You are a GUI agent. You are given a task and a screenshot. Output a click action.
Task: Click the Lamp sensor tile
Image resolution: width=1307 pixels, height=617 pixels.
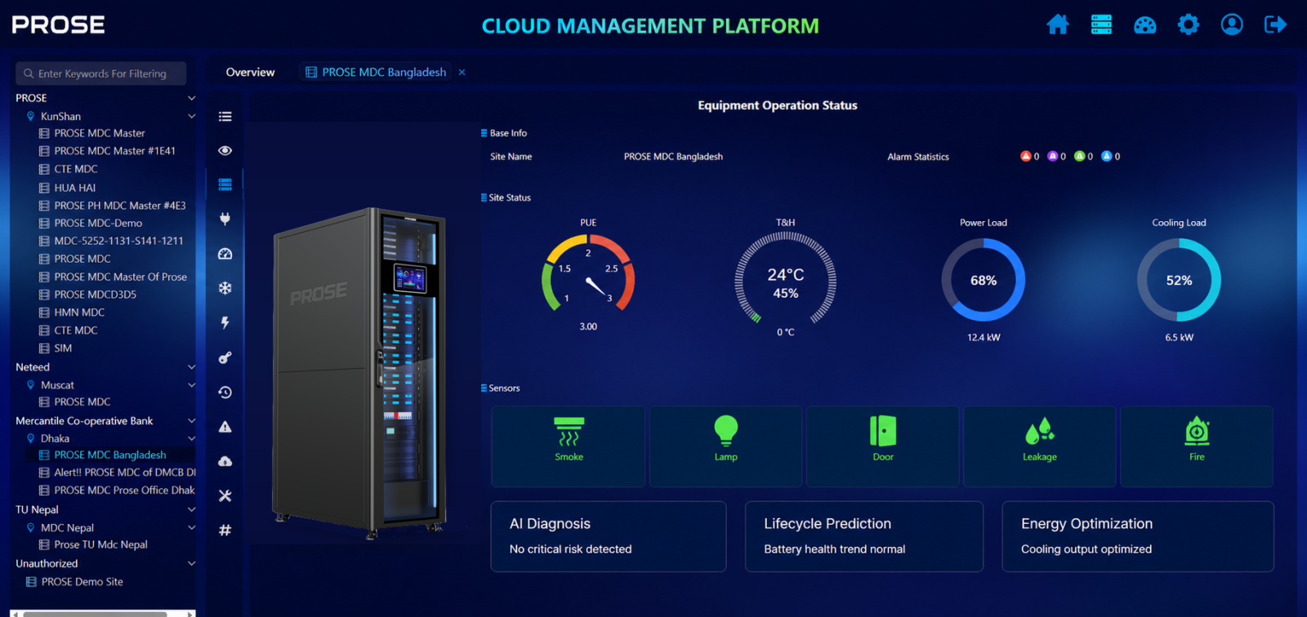coord(725,446)
